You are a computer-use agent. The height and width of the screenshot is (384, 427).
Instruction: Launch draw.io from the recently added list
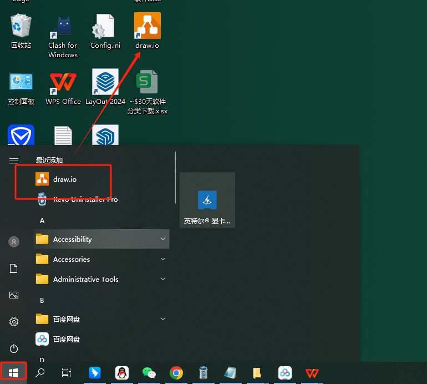tap(101, 179)
